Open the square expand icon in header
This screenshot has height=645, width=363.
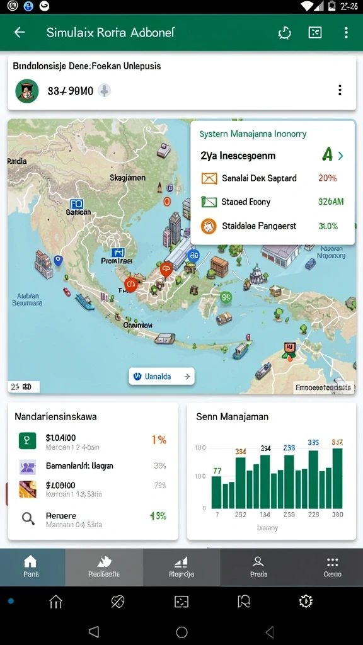tap(315, 33)
